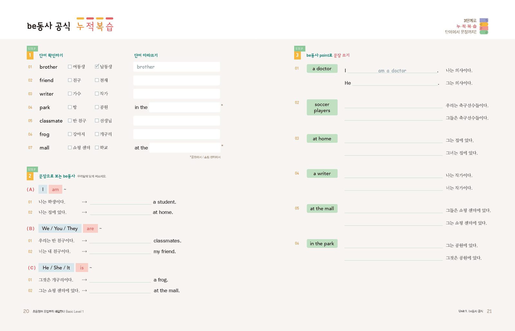Click the blue 'We / You / They' box
The height and width of the screenshot is (331, 515).
pyautogui.click(x=60, y=228)
